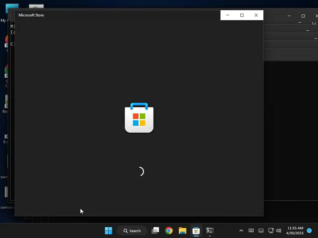Open the touch keyboard tray icon
Screen dimensions: 318x238
pyautogui.click(x=251, y=231)
